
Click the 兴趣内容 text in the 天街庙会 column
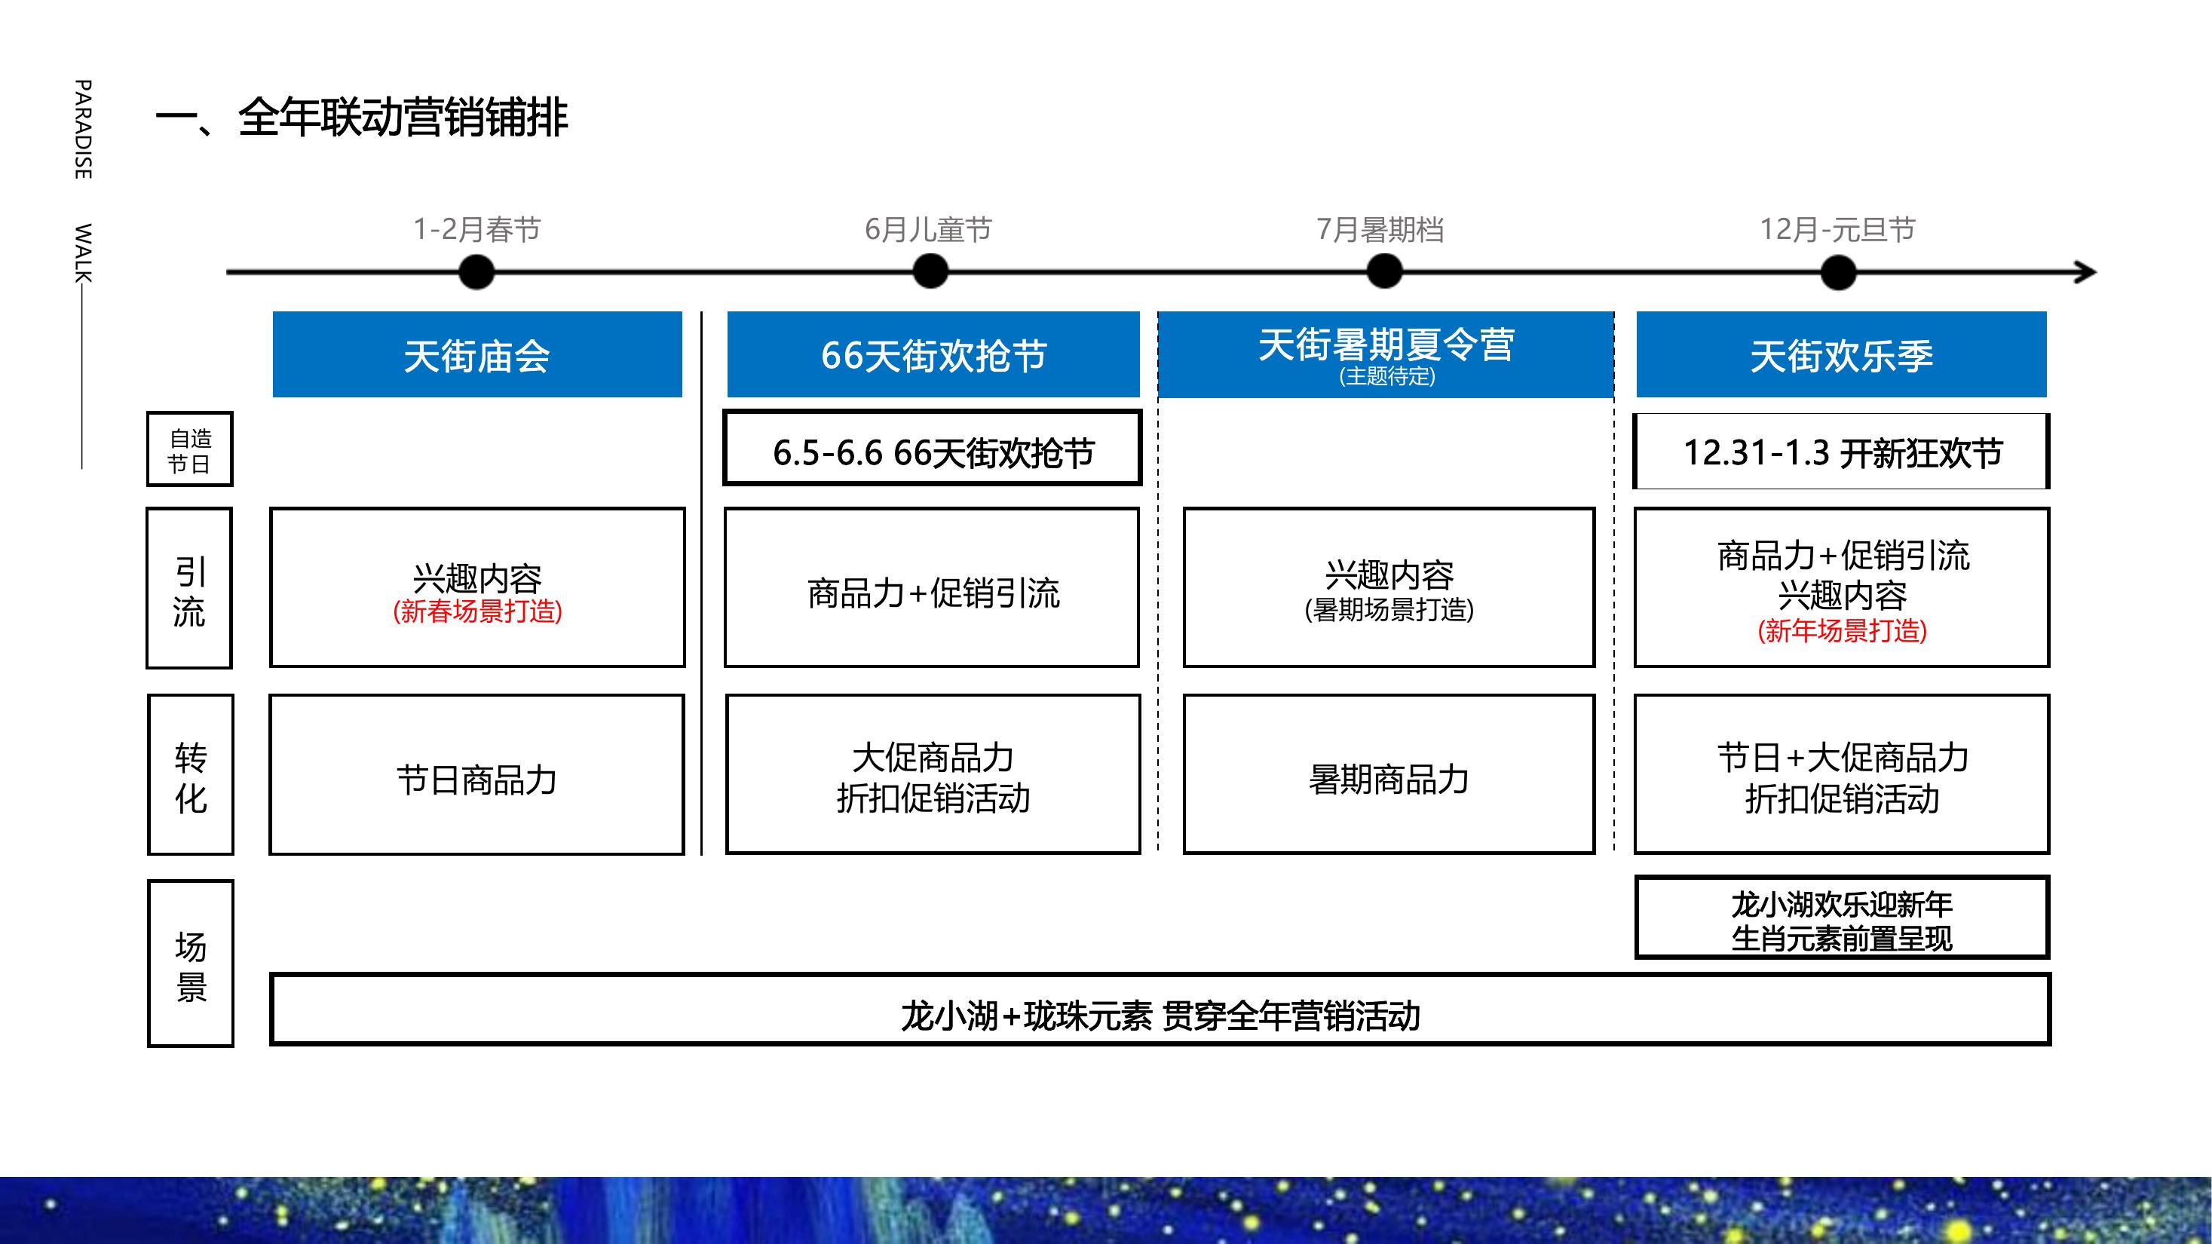477,578
